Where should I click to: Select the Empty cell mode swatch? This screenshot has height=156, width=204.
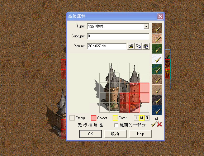tap(72, 118)
